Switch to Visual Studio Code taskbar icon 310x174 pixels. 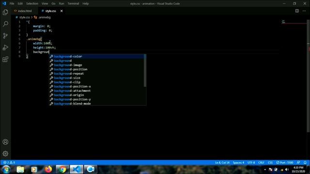click(x=77, y=170)
